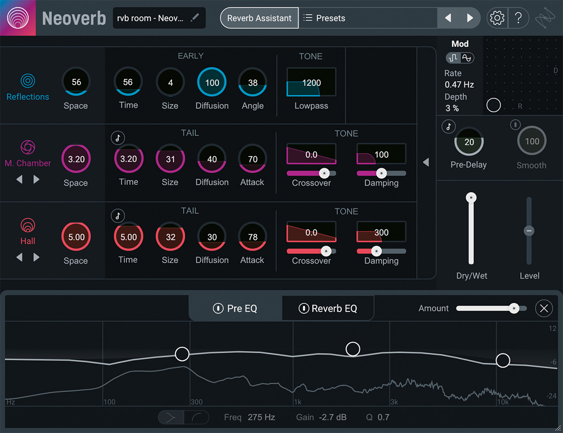Click the iZotope logo icon
The image size is (563, 433).
(x=546, y=18)
